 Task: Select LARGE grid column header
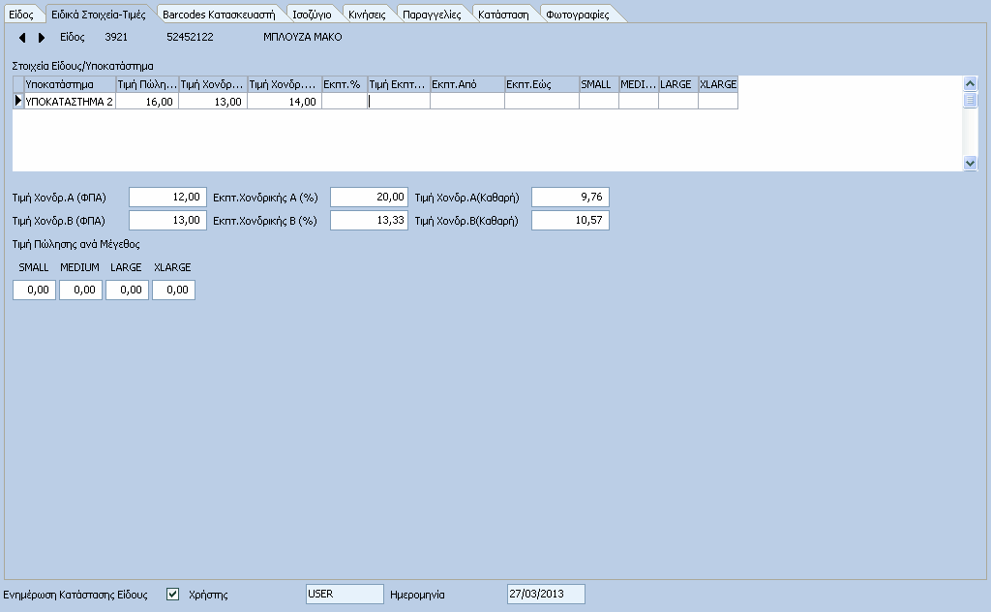pos(678,84)
